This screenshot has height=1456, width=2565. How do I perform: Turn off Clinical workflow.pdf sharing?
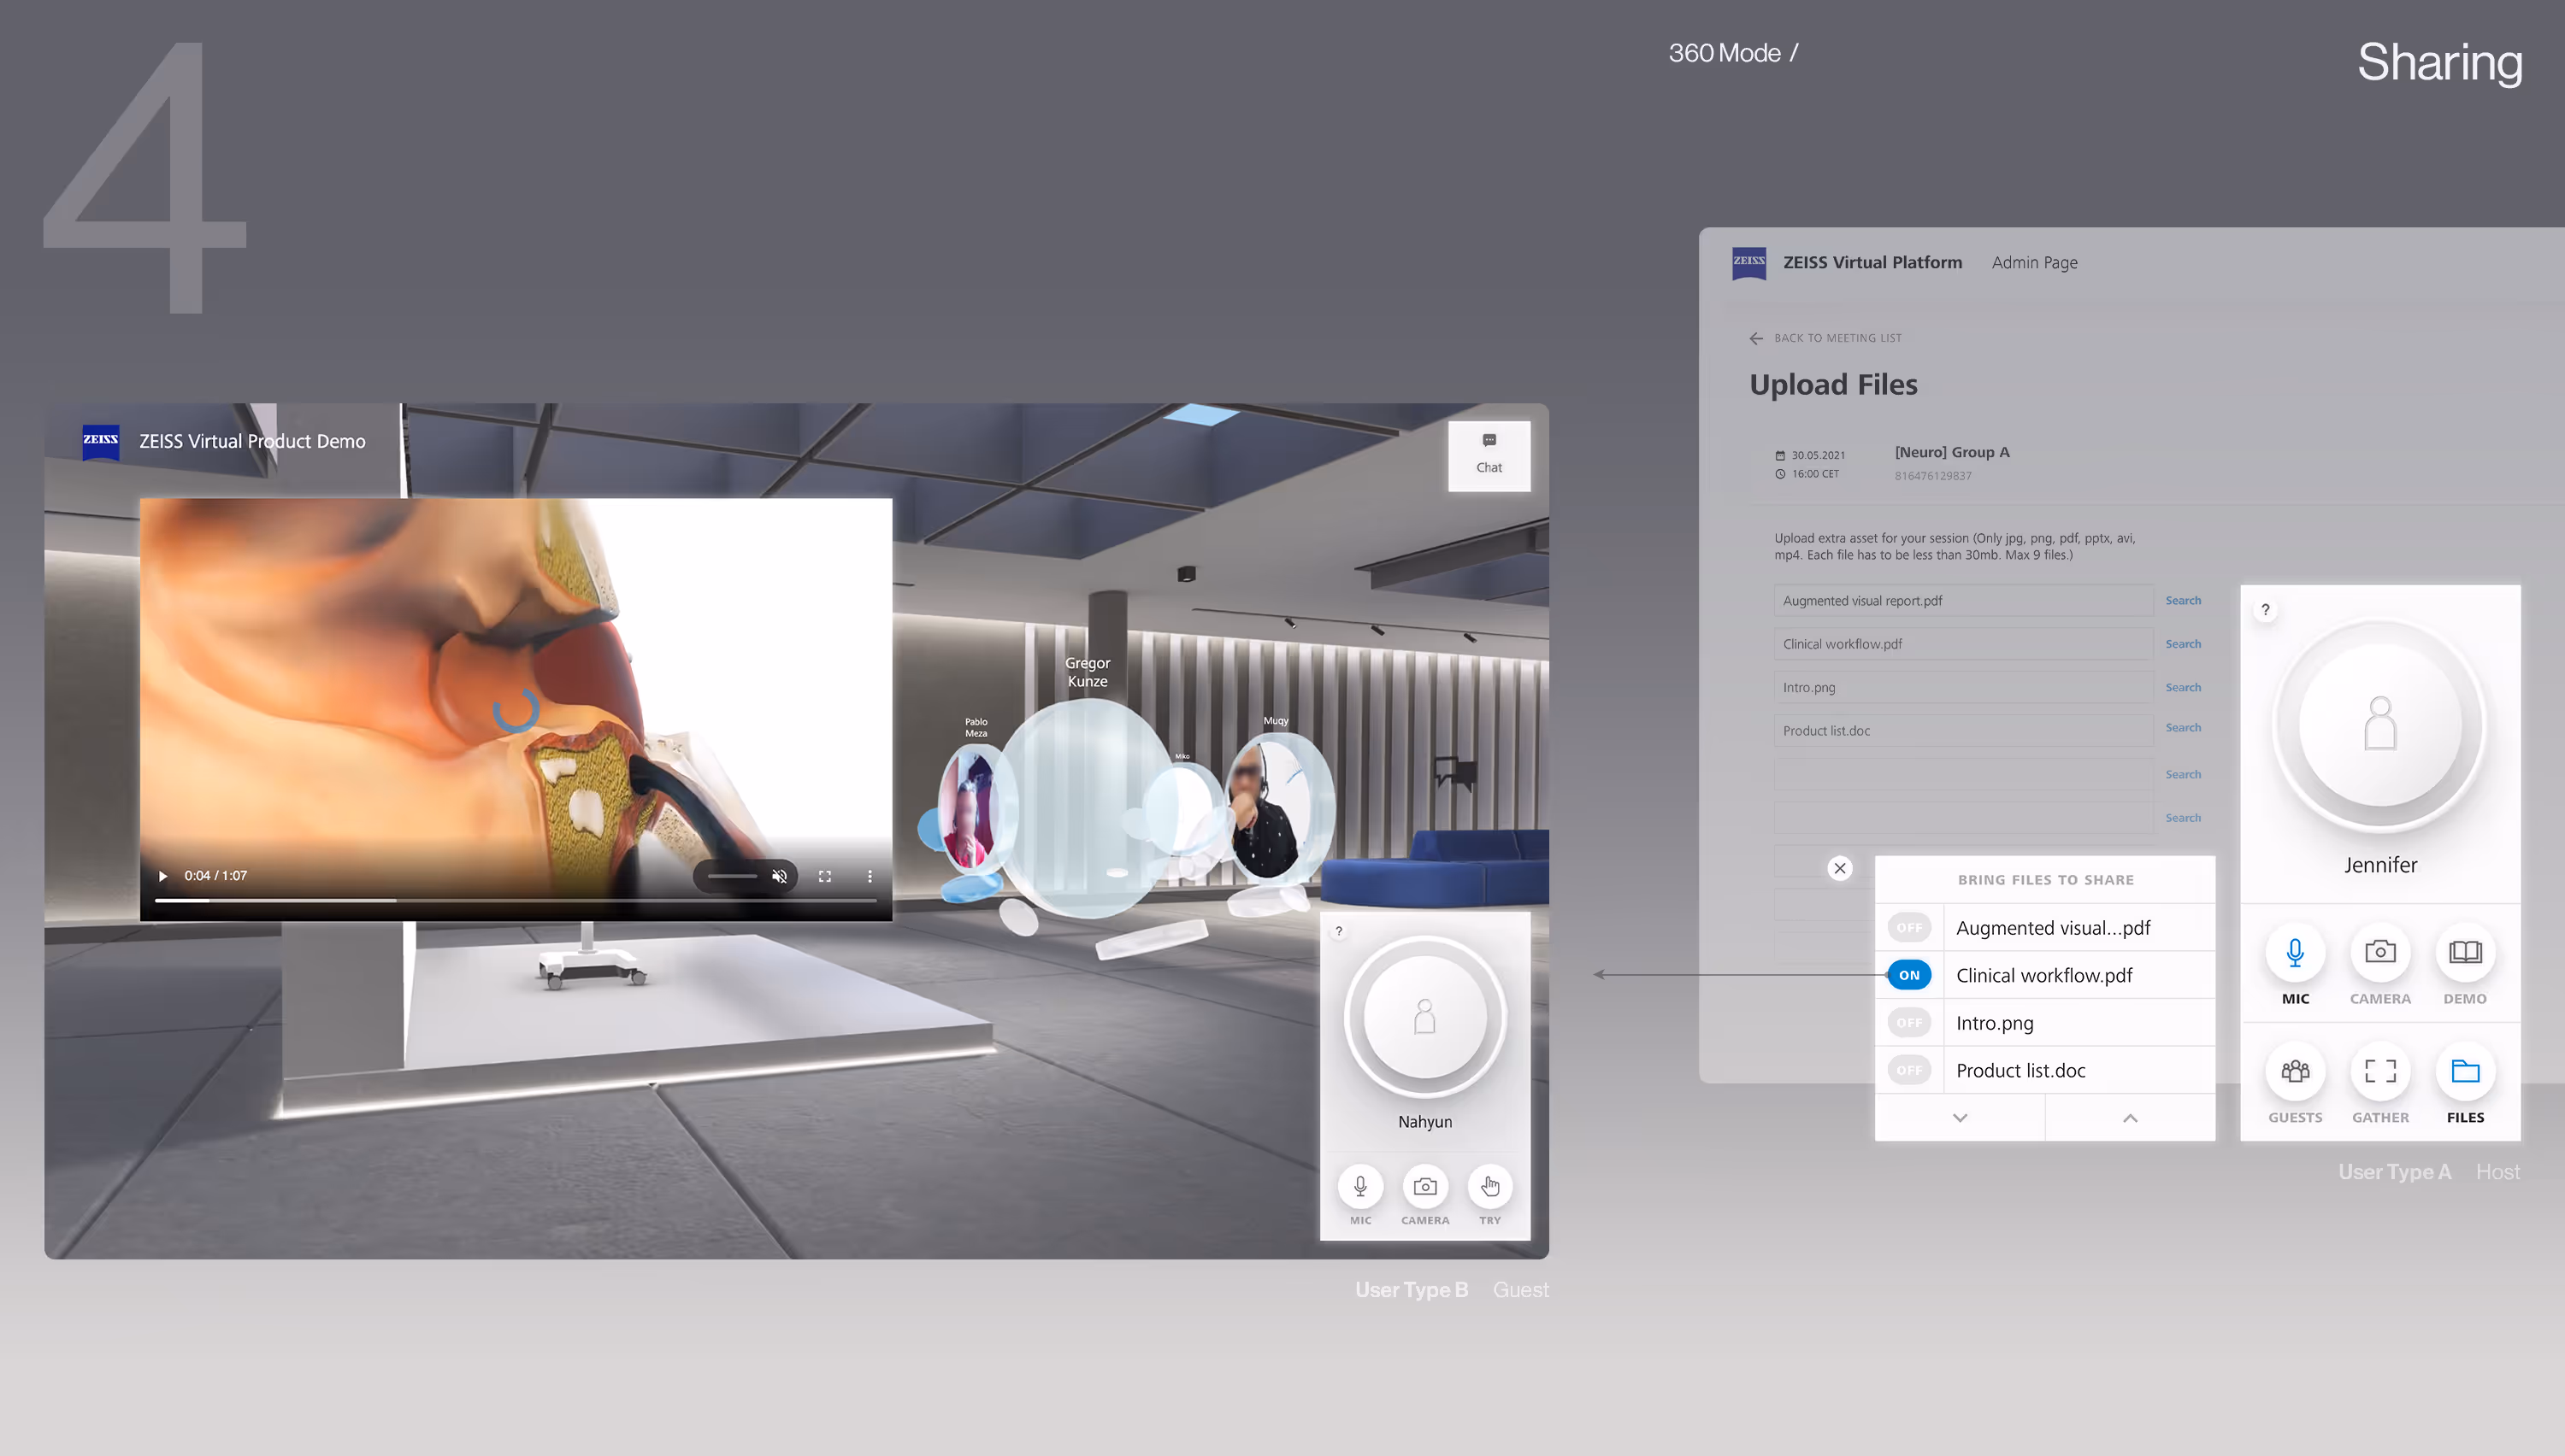click(x=1908, y=975)
